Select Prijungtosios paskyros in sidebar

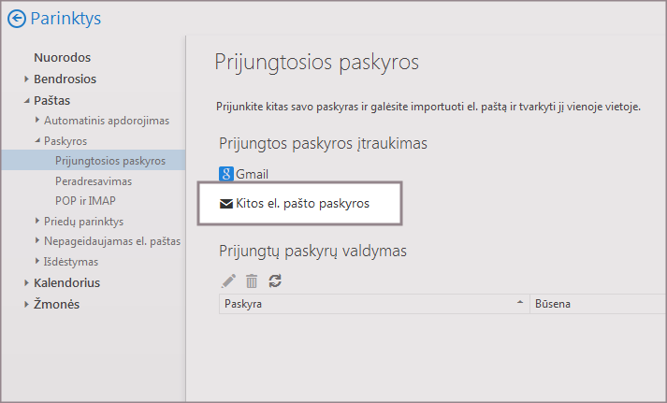tap(110, 161)
